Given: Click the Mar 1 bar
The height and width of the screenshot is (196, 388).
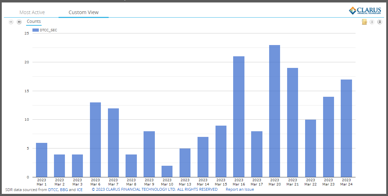Looking at the screenshot, I should (42, 160).
